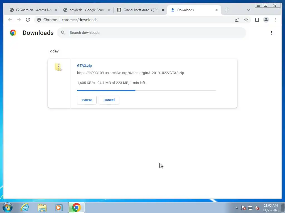285x213 pixels.
Task: Open Windows Explorer from taskbar
Action: coord(42,207)
